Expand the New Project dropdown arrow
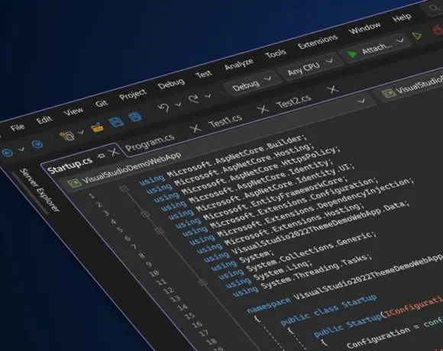The height and width of the screenshot is (351, 443). pos(82,132)
